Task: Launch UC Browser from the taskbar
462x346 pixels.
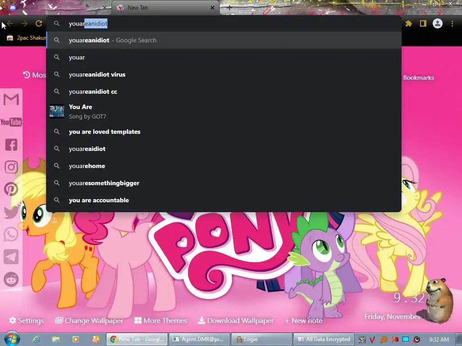Action: (96, 339)
